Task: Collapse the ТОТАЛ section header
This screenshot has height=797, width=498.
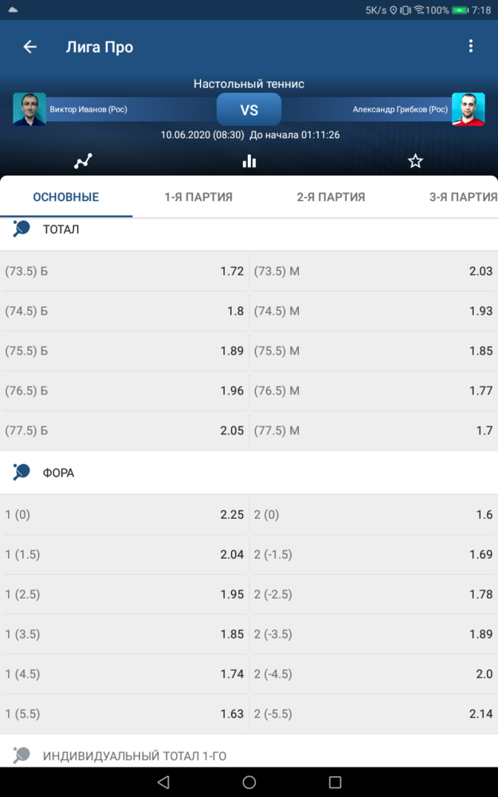Action: tap(249, 230)
